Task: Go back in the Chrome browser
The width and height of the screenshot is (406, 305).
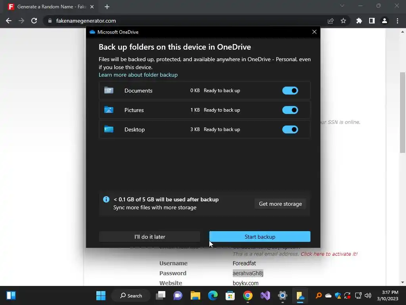Action: [9, 21]
